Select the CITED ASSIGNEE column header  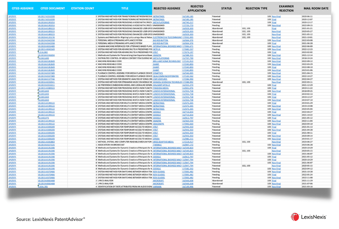pyautogui.click(x=23, y=8)
